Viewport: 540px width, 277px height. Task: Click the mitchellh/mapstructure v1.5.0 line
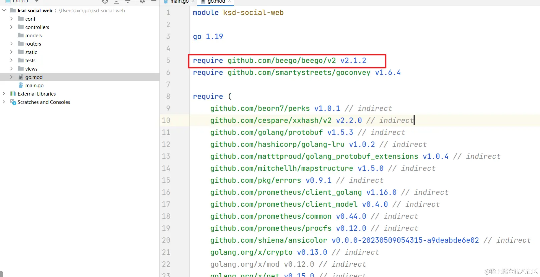pyautogui.click(x=323, y=168)
